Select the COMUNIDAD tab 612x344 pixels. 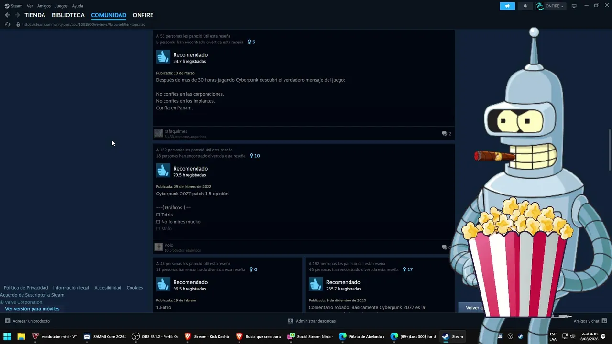click(109, 15)
